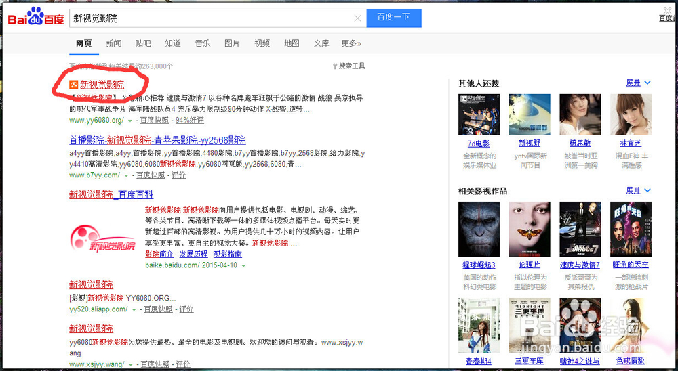Switch to the 音乐 tab
Image resolution: width=678 pixels, height=371 pixels.
(203, 43)
